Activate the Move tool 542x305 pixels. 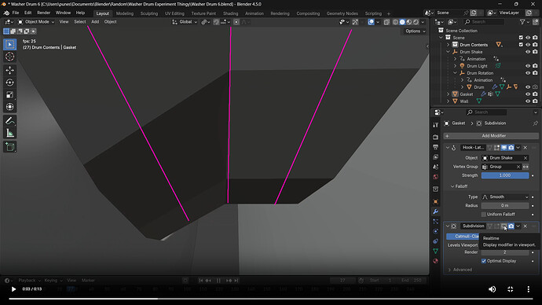pyautogui.click(x=9, y=70)
